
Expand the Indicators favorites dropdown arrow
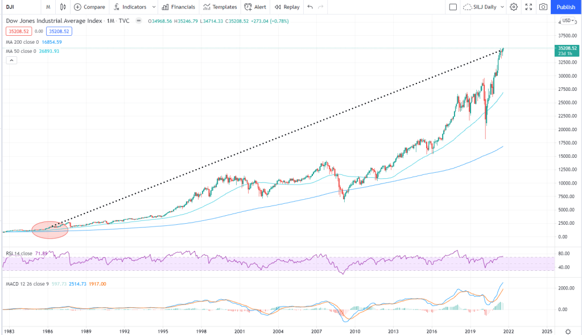tap(154, 7)
